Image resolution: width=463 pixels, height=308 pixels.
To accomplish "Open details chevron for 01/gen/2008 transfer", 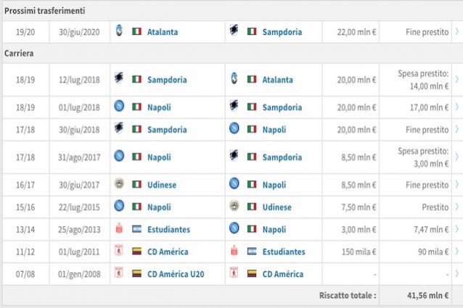I will point(457,274).
